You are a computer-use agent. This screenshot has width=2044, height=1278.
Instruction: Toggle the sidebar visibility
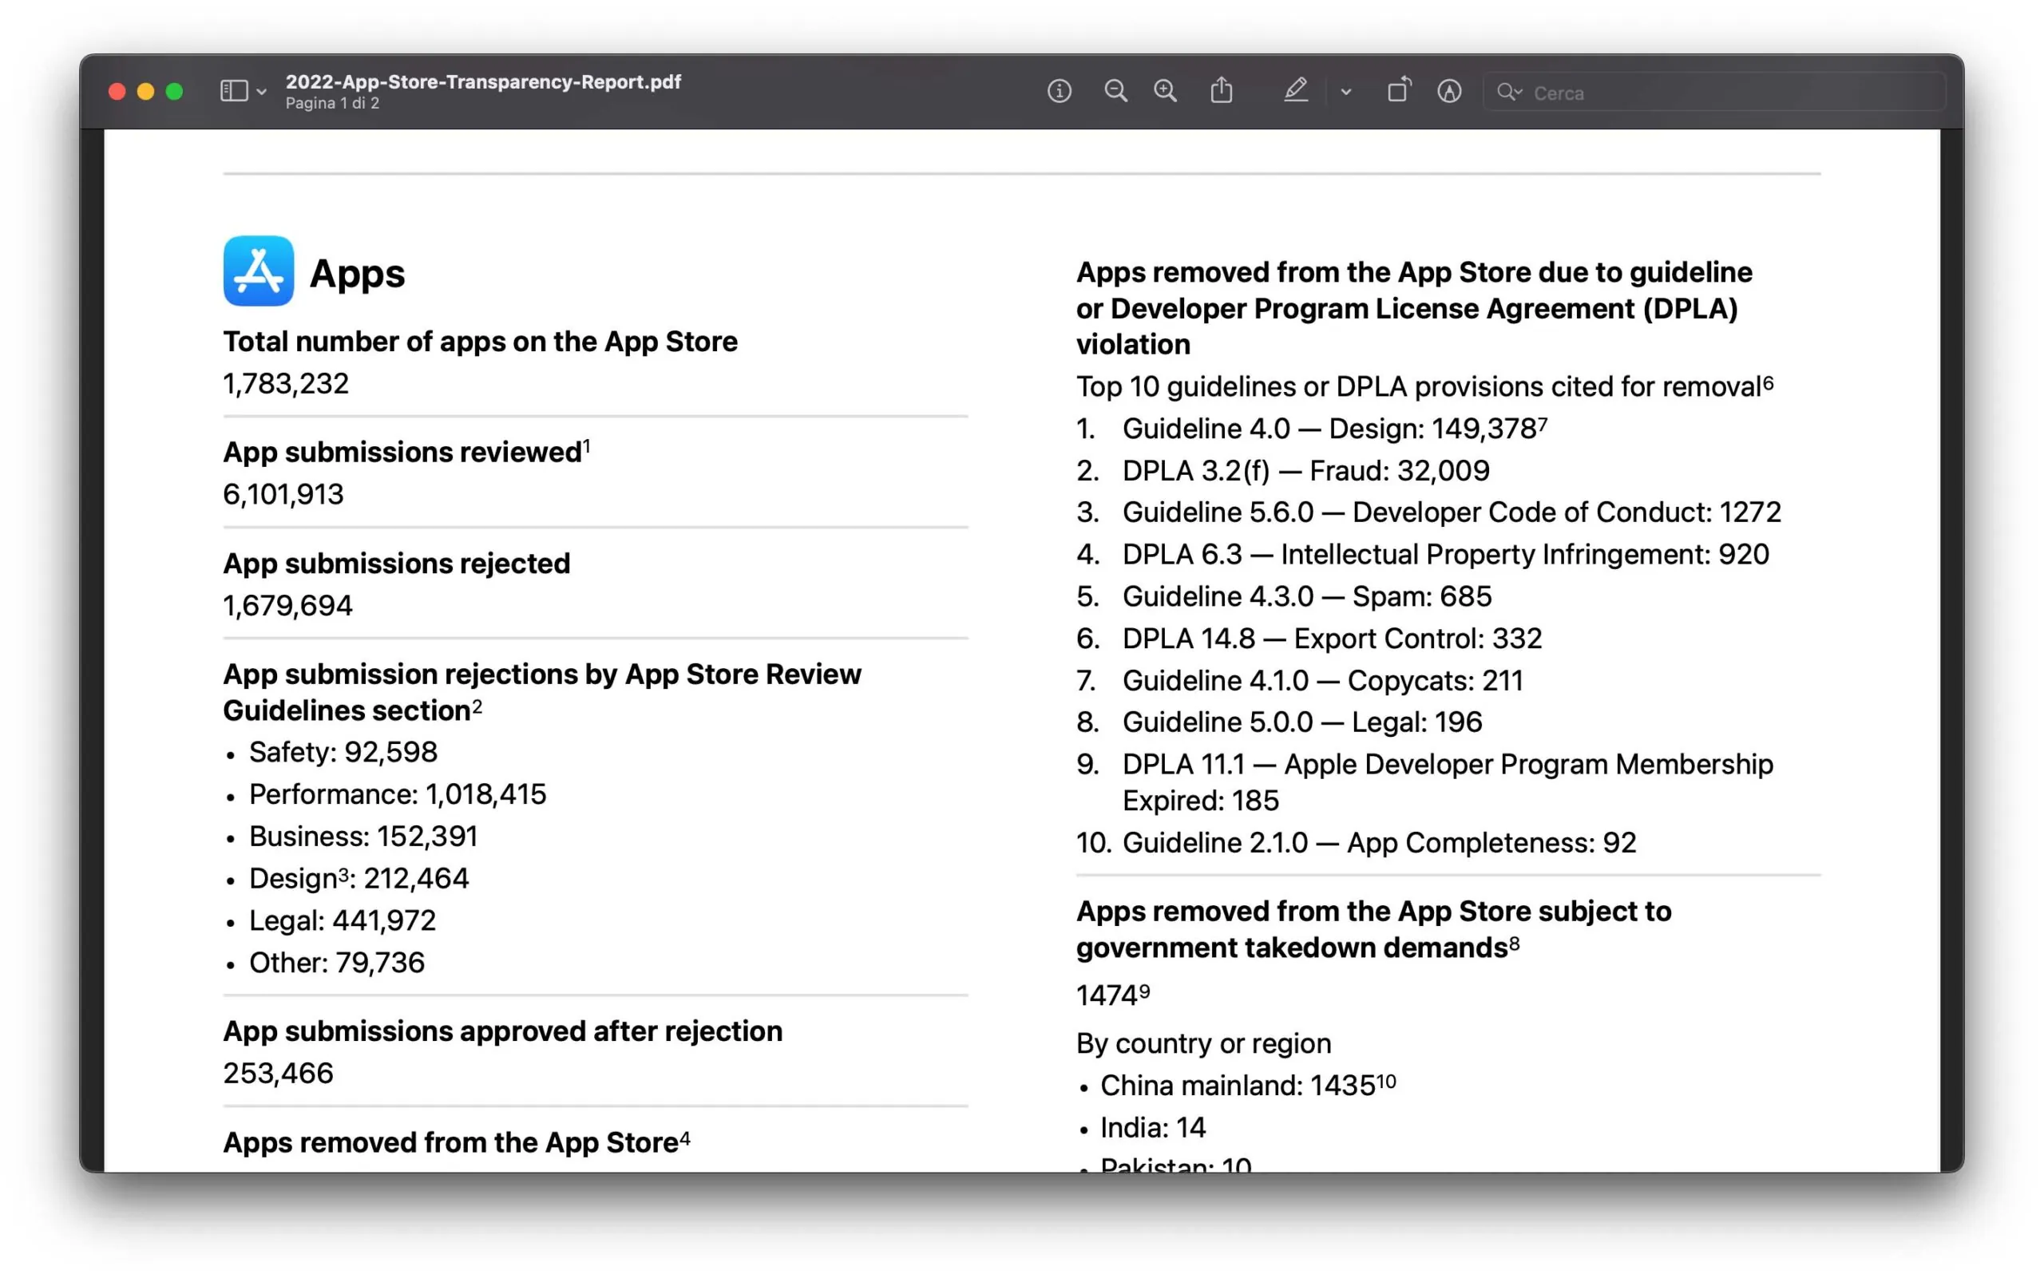pyautogui.click(x=232, y=91)
